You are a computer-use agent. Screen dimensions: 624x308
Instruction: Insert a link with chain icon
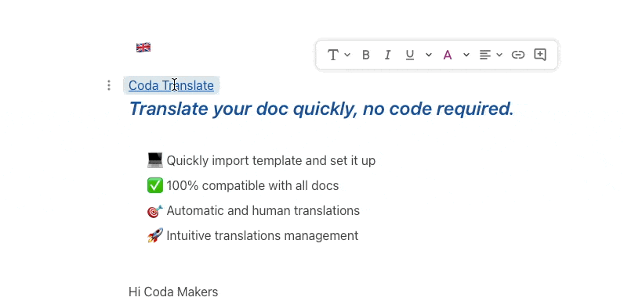click(x=517, y=55)
